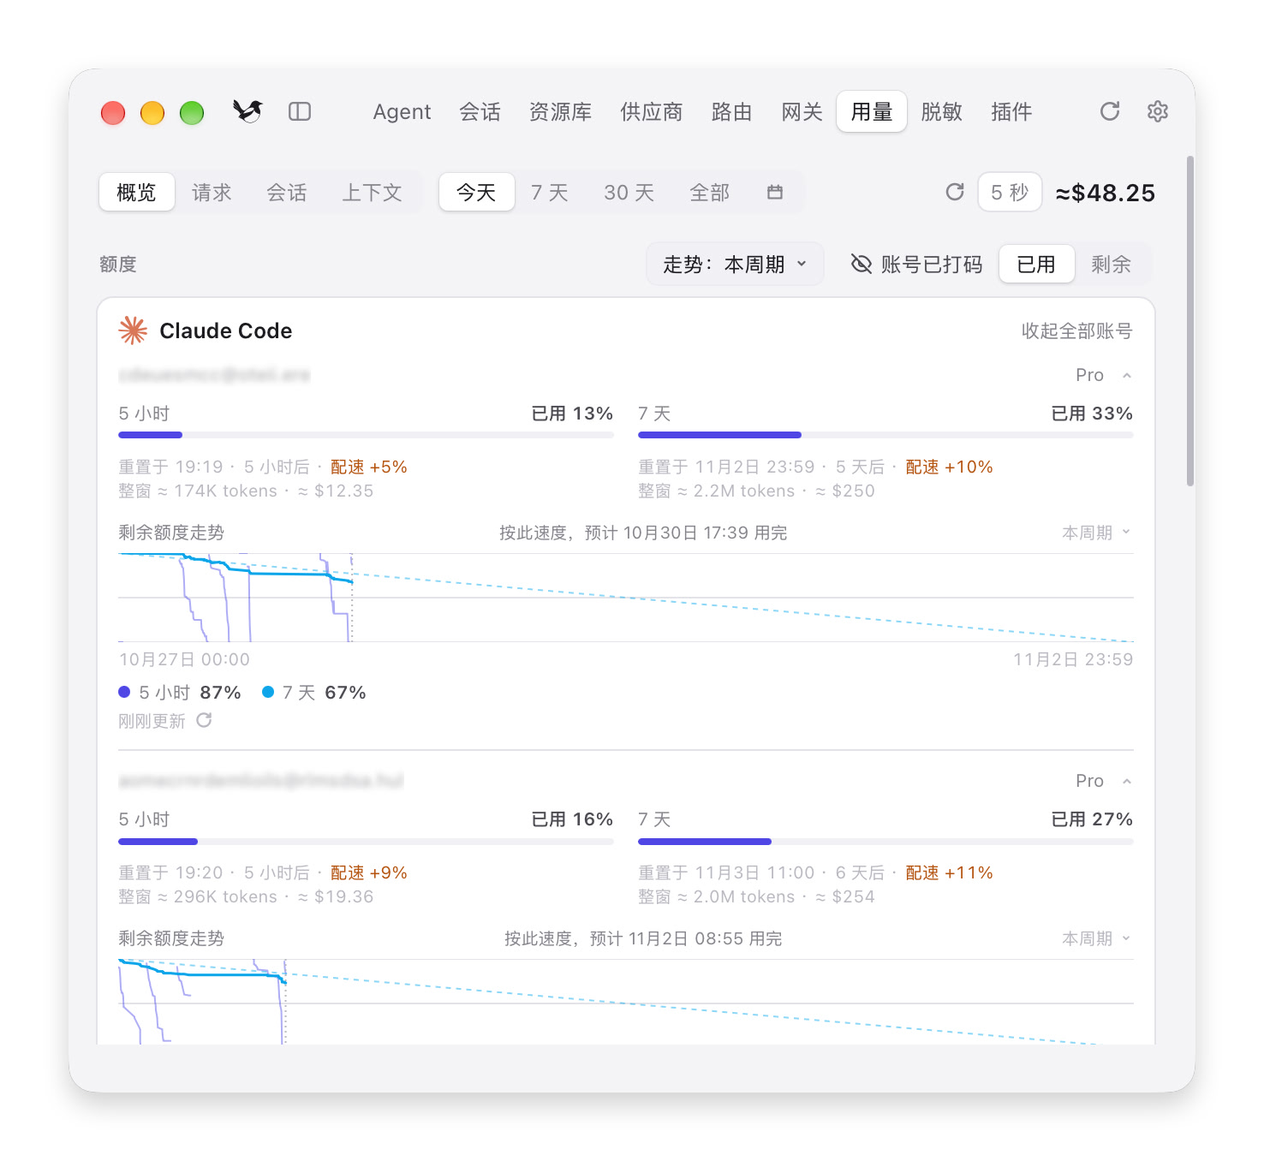Toggle the 7 天 67% legend series
This screenshot has height=1161, width=1264.
(x=314, y=692)
